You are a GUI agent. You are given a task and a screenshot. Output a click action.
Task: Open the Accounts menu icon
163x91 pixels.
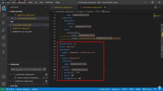4,77
